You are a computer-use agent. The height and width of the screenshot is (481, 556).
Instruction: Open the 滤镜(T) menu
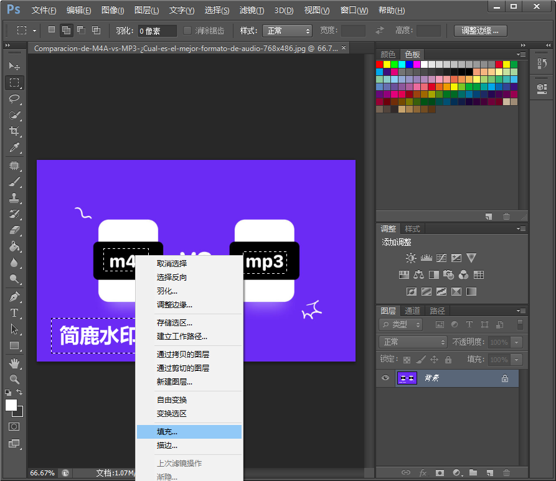252,11
